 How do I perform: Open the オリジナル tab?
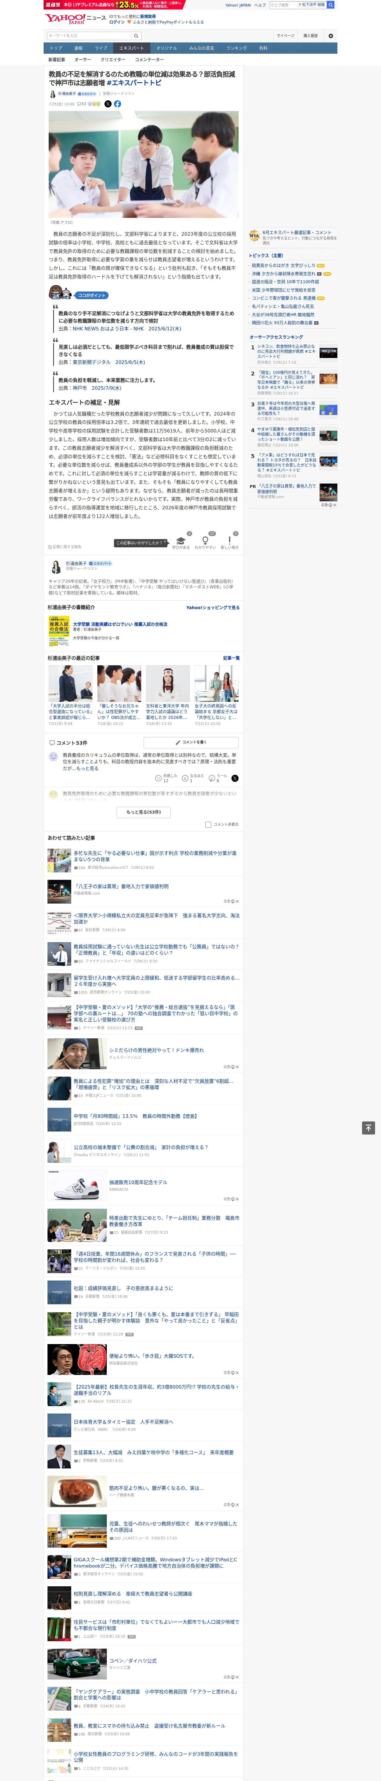(x=167, y=48)
